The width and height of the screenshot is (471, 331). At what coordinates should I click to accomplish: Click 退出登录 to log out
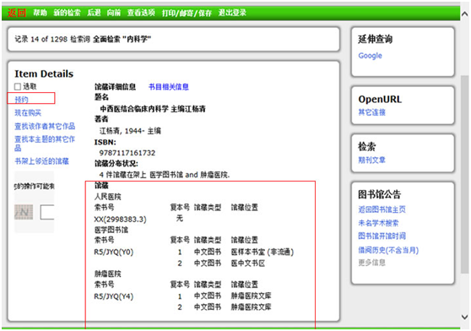[x=232, y=13]
